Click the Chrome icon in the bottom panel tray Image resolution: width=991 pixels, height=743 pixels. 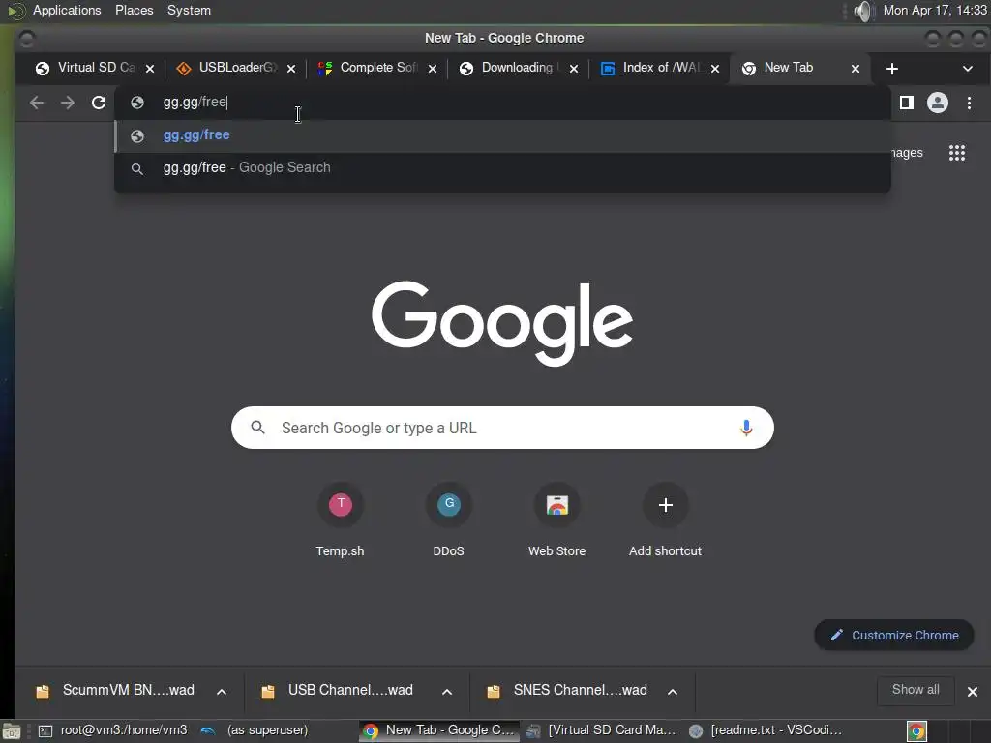coord(916,731)
